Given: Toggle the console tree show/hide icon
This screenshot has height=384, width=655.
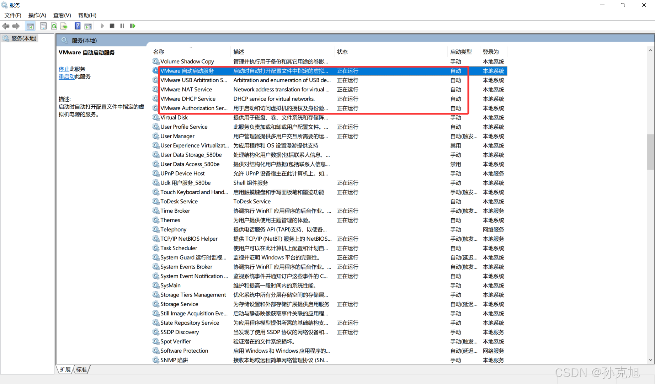Looking at the screenshot, I should [x=30, y=26].
